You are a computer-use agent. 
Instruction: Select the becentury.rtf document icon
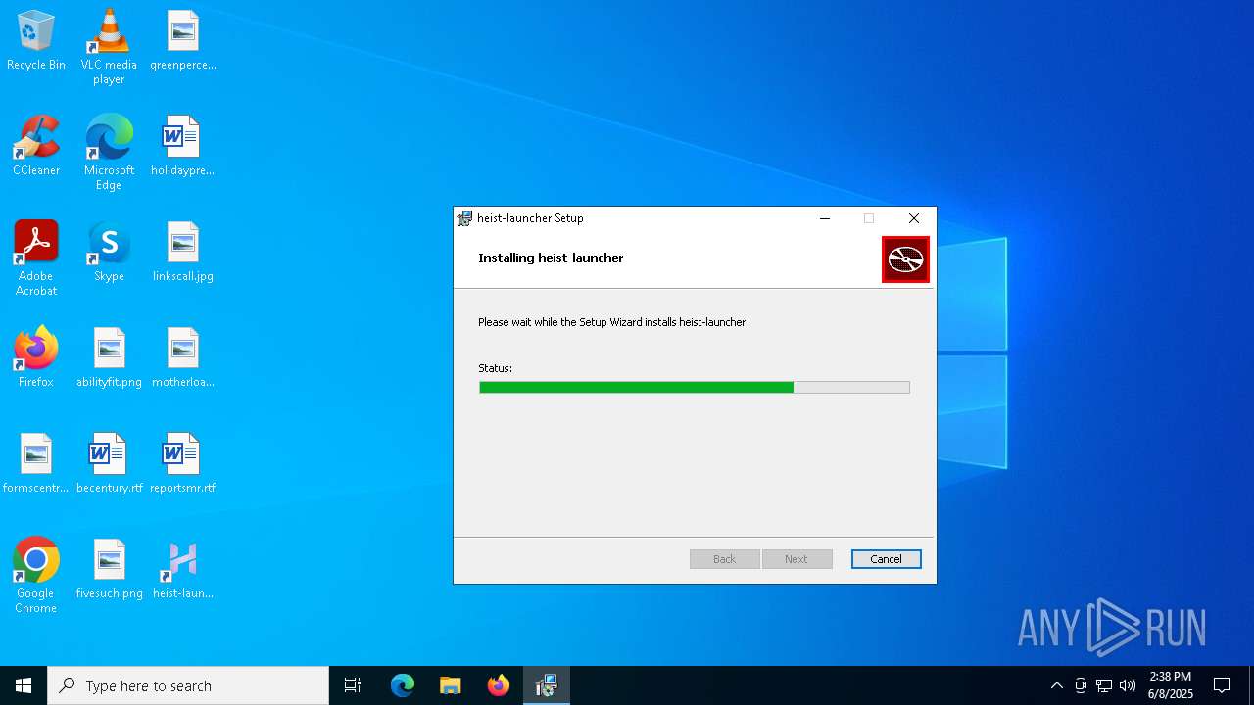click(109, 463)
